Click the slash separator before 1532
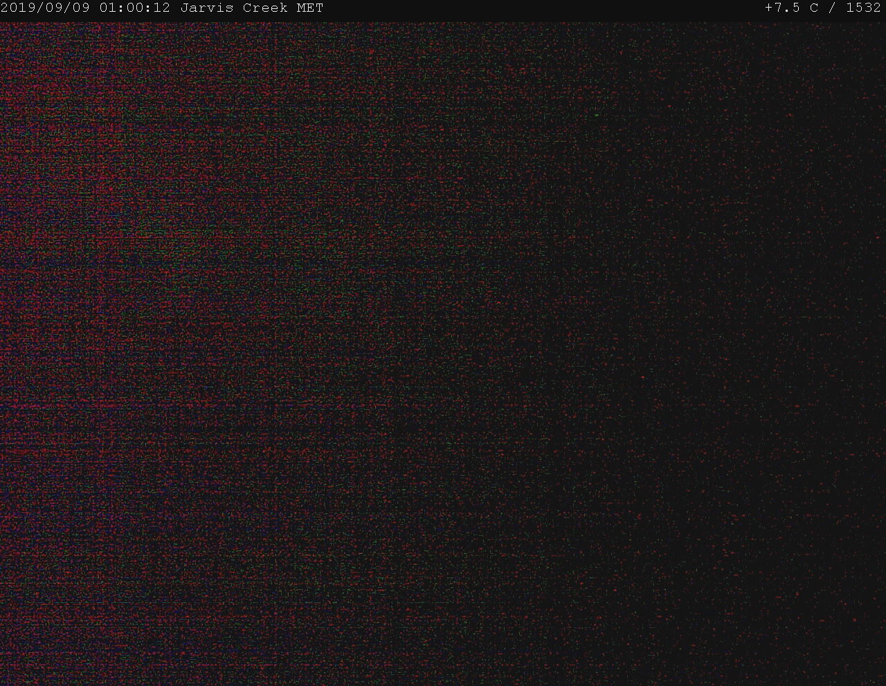Viewport: 886px width, 686px height. pos(832,8)
